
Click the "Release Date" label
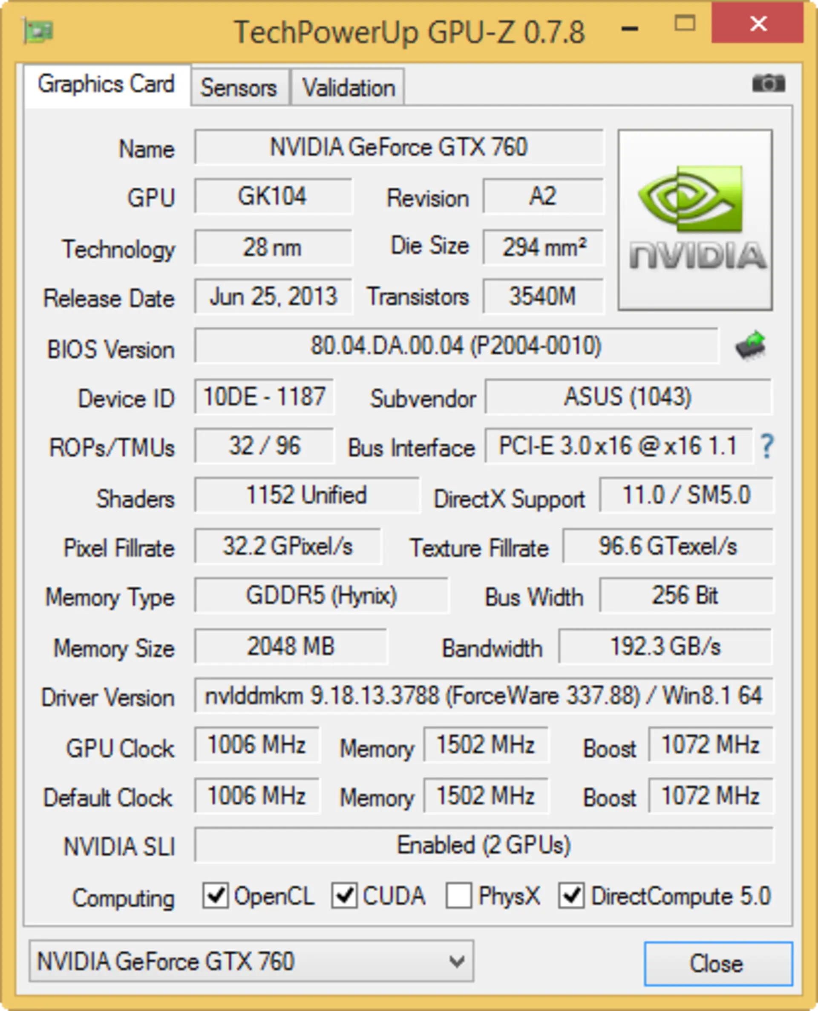tap(109, 299)
